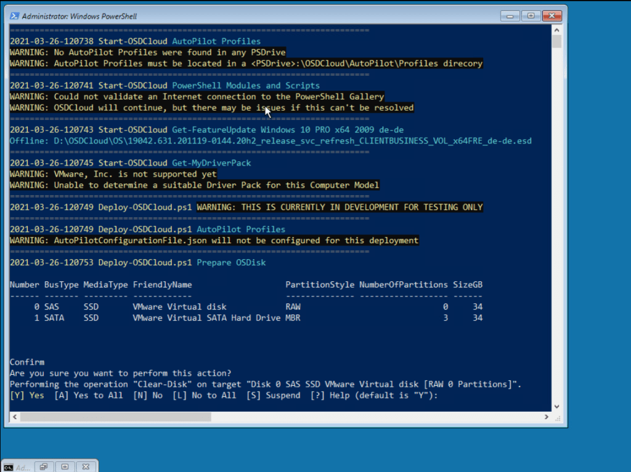Click the vertical scrollbar down arrow
This screenshot has width=631, height=472.
point(556,406)
